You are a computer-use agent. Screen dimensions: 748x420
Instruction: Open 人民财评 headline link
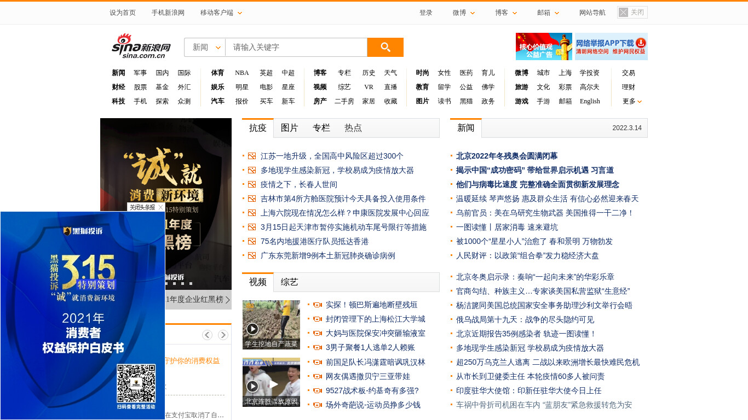tap(527, 255)
